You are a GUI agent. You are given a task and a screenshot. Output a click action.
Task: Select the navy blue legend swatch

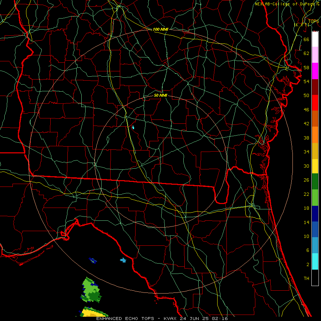[315, 214]
